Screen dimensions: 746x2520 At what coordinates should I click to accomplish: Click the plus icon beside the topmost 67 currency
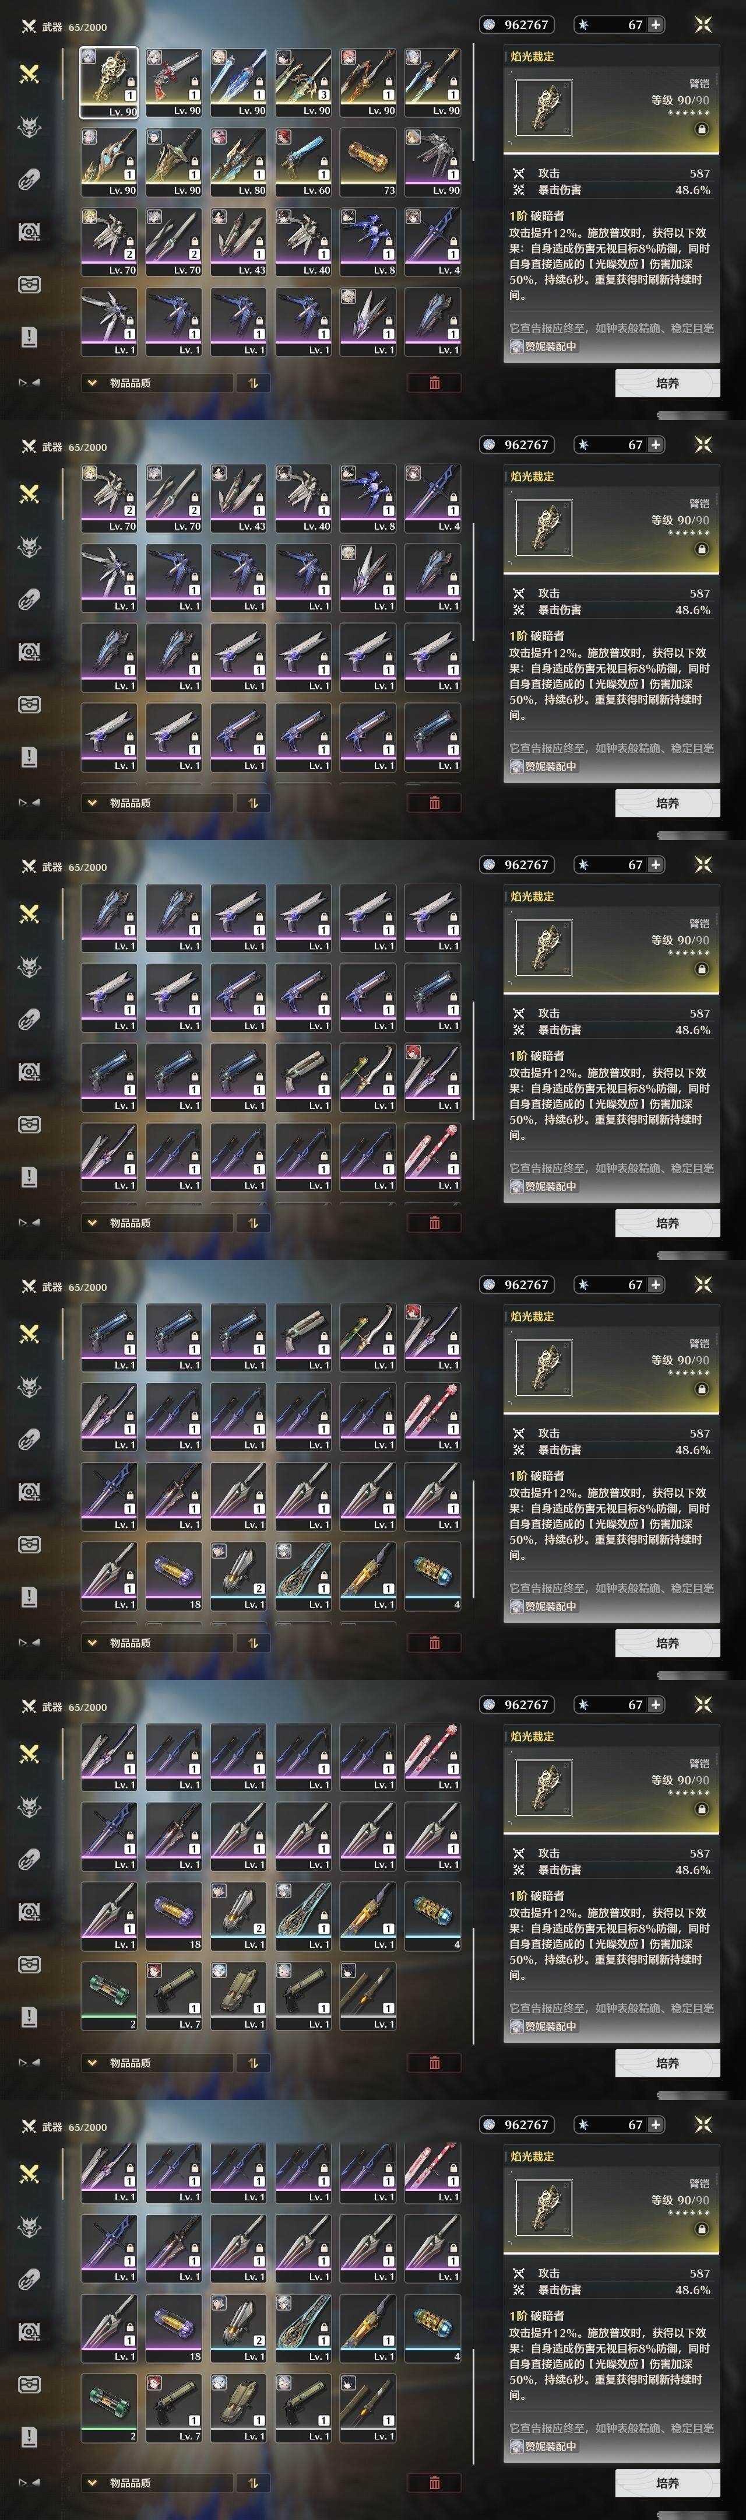click(x=655, y=24)
